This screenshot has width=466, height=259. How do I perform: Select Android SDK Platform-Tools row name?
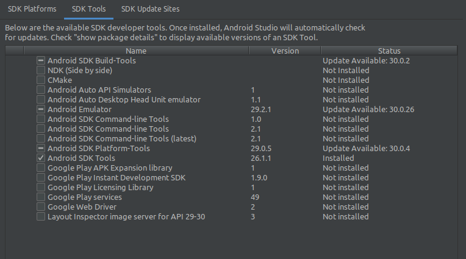[x=99, y=148]
